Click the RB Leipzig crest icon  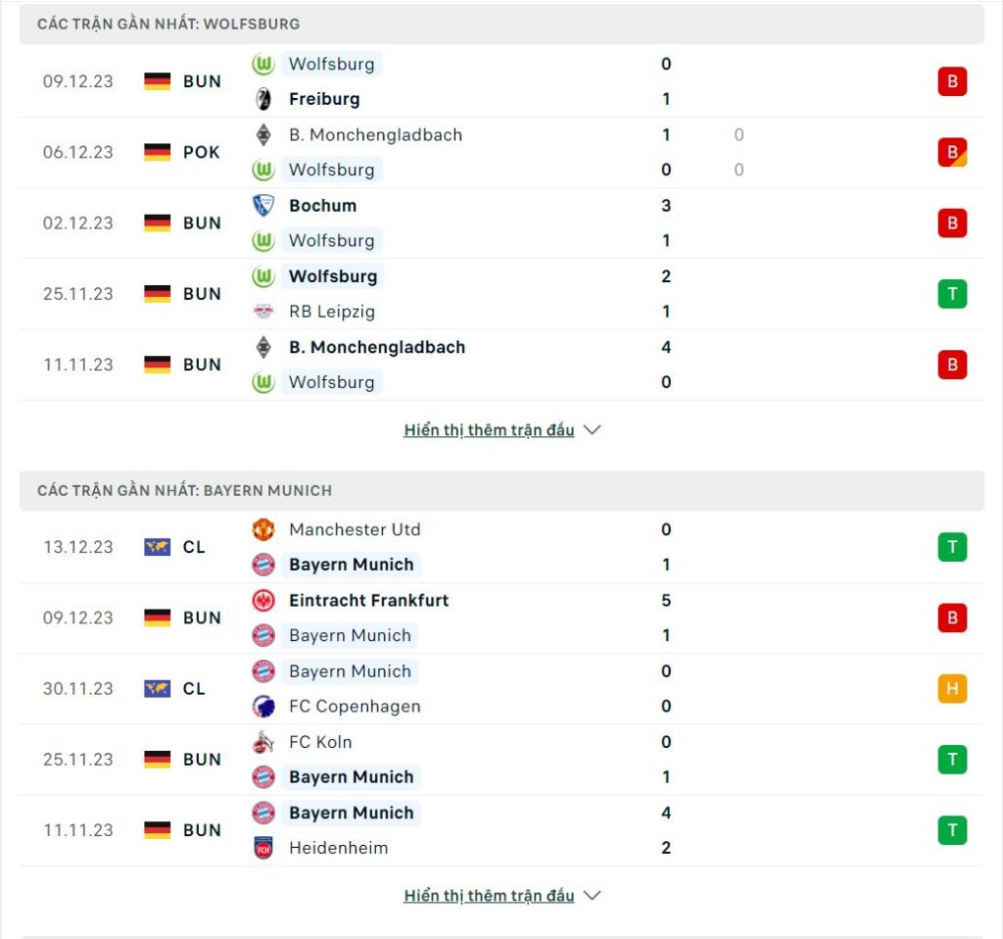tap(263, 312)
